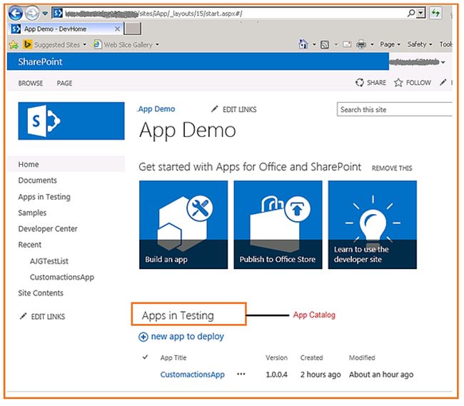Click the green refresh/compatibility icon
The image size is (464, 406).
click(435, 13)
